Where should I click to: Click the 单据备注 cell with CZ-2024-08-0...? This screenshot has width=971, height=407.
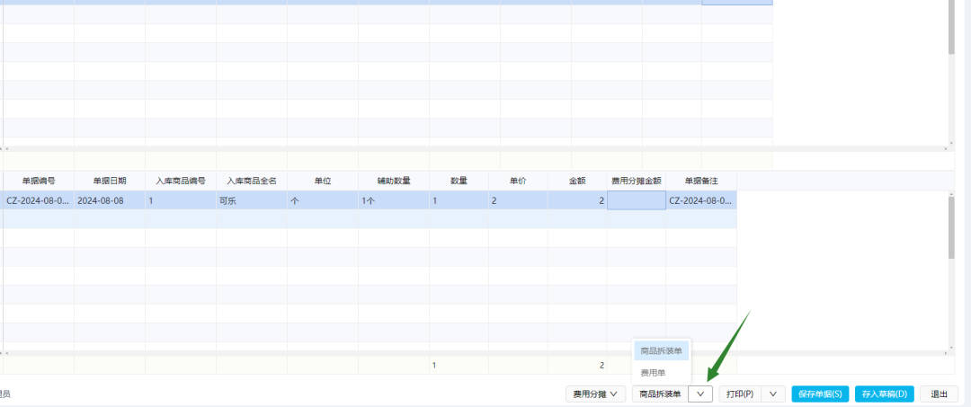tap(701, 200)
